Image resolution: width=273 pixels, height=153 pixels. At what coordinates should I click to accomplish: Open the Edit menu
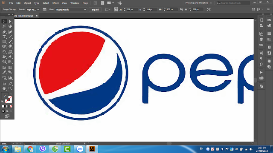[x=18, y=3]
